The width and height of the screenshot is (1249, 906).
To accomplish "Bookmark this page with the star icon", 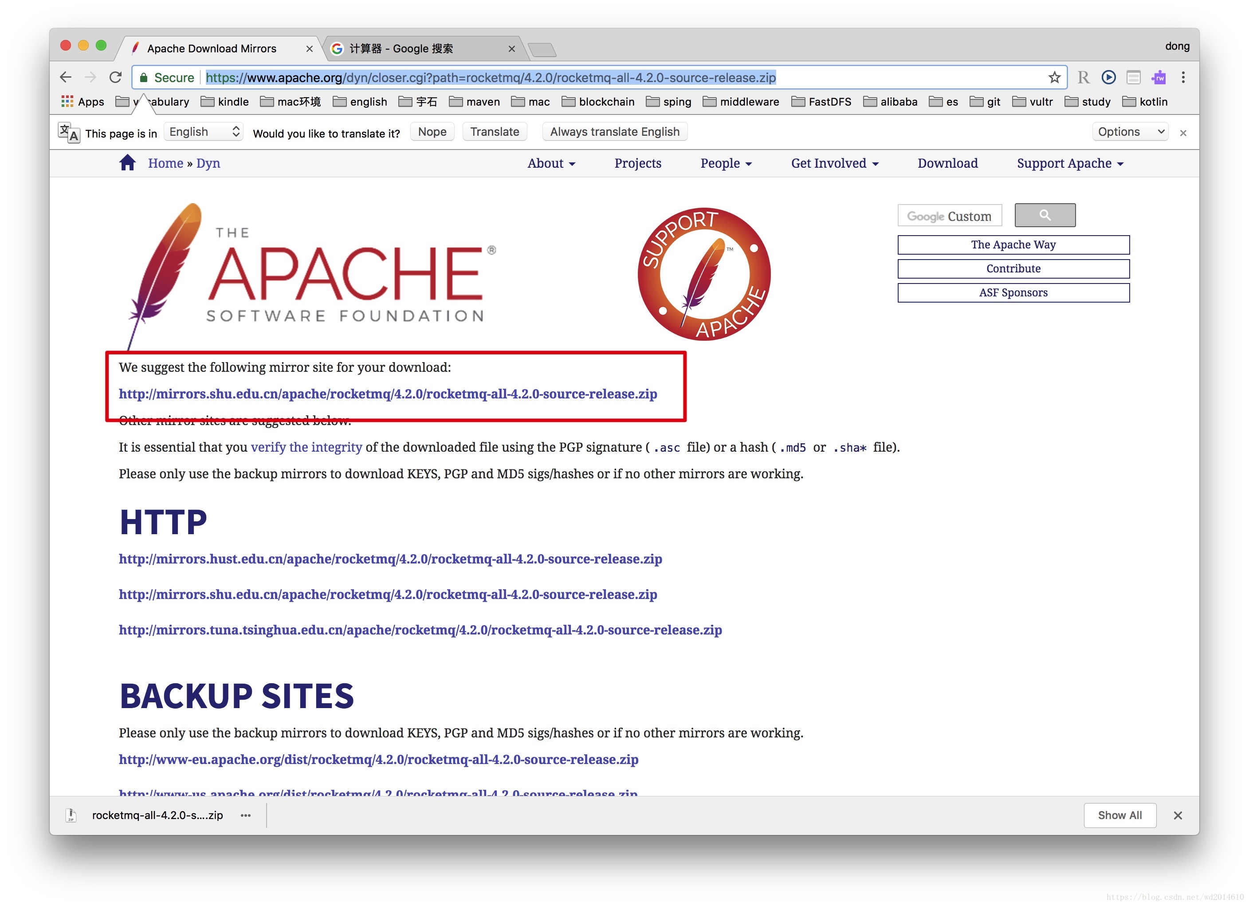I will 1054,78.
